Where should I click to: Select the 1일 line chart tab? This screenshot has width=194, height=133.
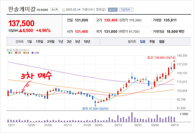tap(29, 42)
